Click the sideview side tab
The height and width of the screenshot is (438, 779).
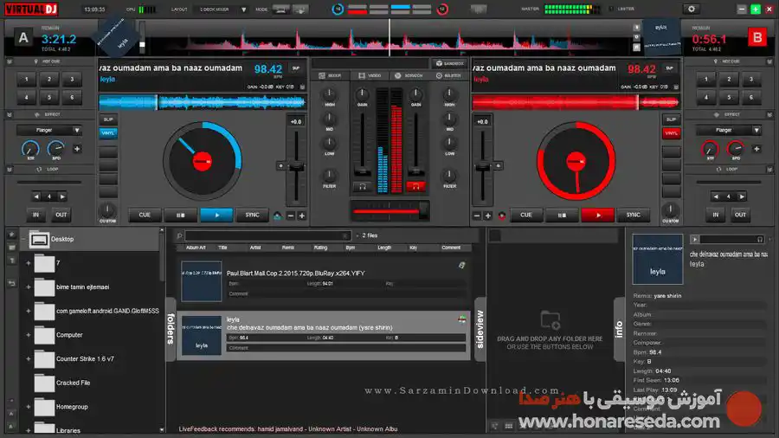point(480,329)
